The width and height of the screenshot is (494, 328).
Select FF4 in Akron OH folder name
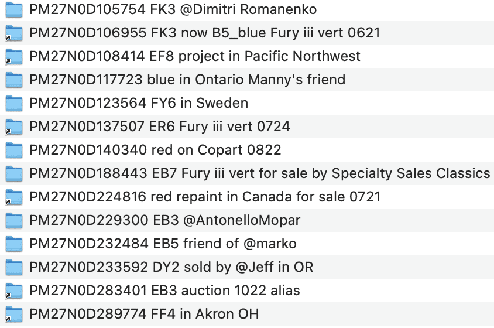click(144, 313)
